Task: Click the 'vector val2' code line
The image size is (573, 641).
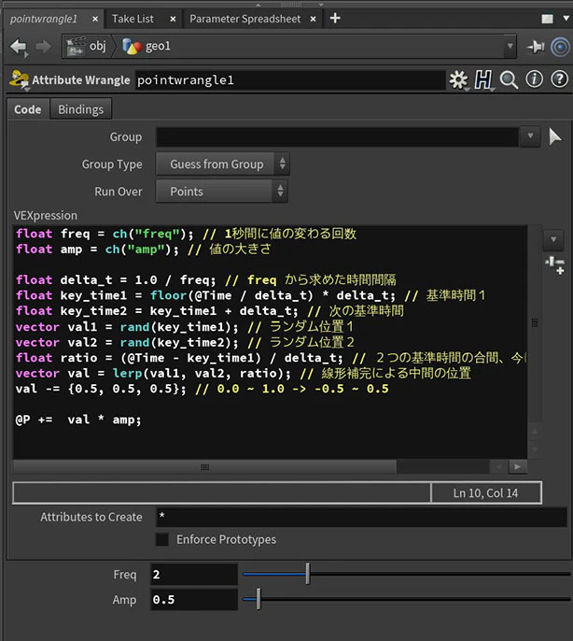Action: (185, 342)
